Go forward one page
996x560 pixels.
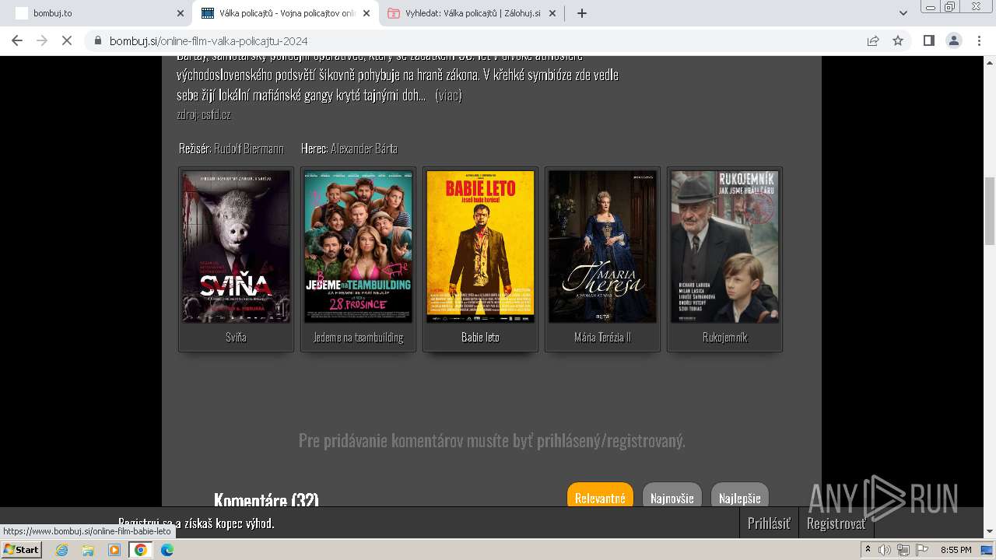(x=42, y=40)
